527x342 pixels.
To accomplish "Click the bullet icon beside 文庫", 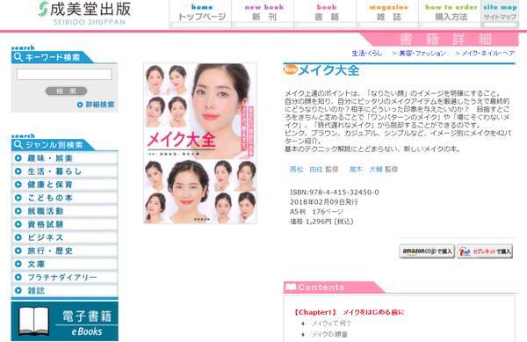I will click(x=18, y=264).
